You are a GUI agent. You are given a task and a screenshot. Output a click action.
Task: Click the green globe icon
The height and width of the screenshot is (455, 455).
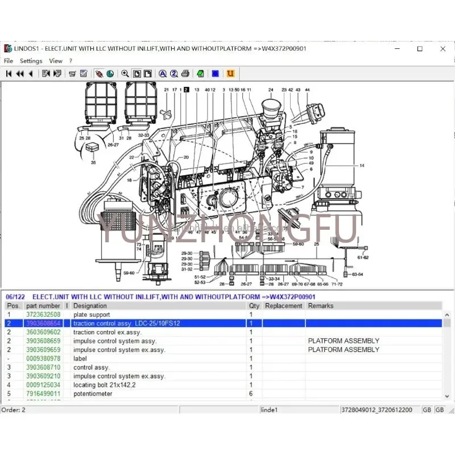coord(110,74)
